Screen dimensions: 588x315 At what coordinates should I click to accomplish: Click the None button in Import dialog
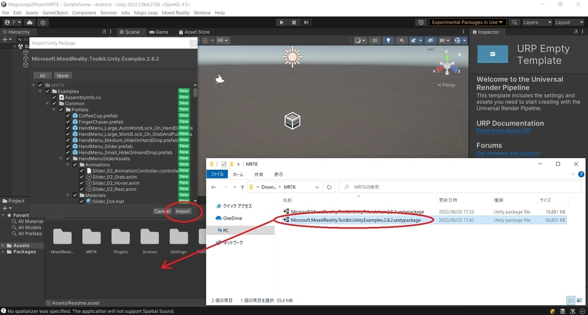[x=63, y=76]
